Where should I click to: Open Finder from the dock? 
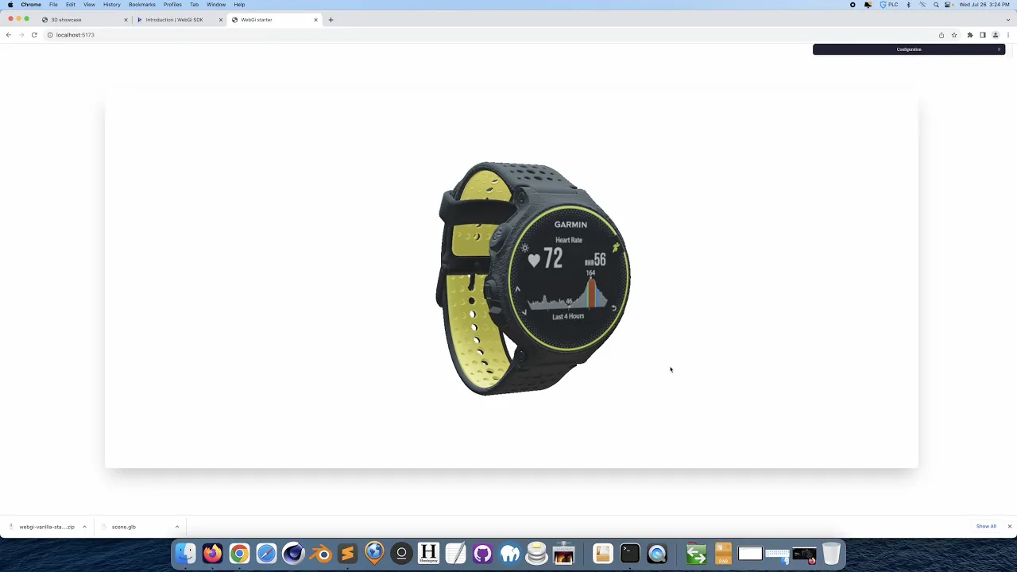click(185, 554)
